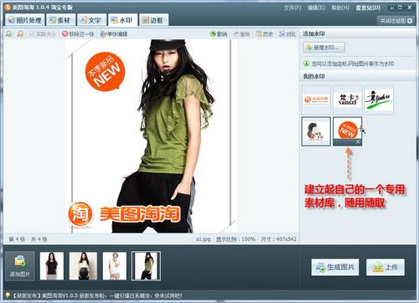Screen dimensions: 419x303
Task: Click the 添加图片 add image button
Action: (x=20, y=265)
